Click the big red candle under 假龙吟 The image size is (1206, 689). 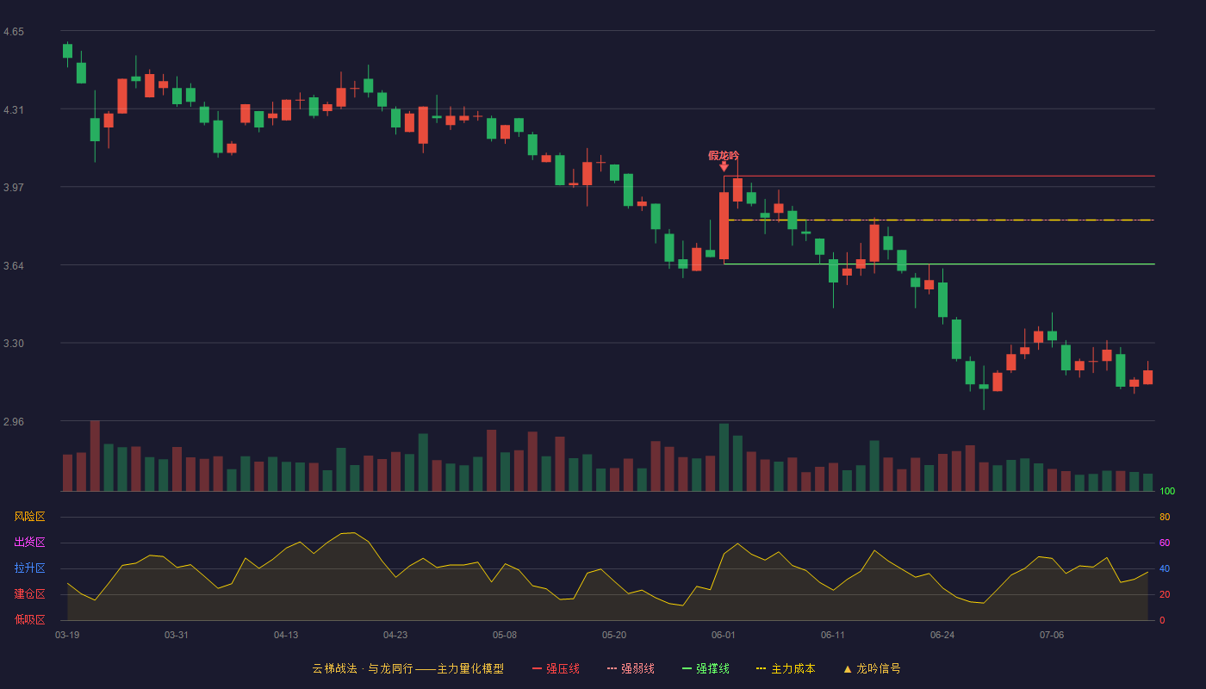724,226
